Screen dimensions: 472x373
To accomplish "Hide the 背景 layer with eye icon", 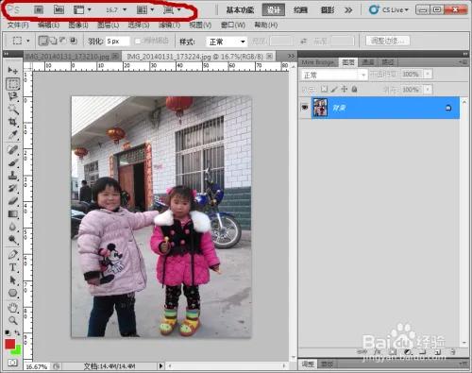I will pyautogui.click(x=305, y=108).
